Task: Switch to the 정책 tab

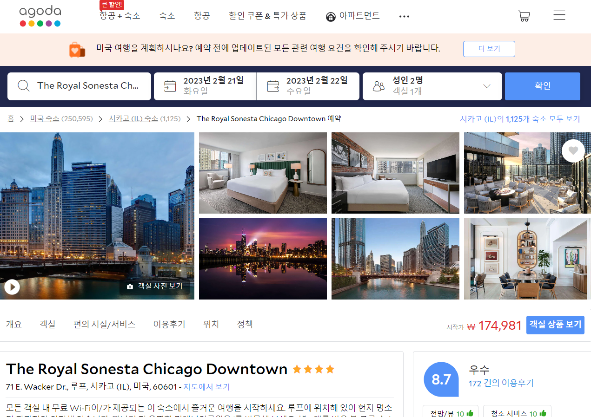Action: [245, 325]
